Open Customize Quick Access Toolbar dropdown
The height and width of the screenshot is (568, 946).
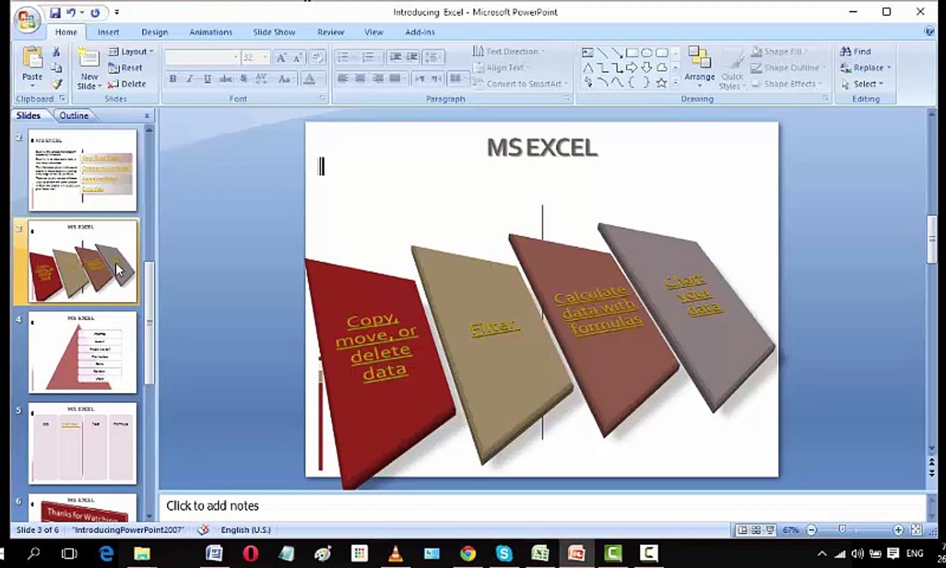coord(117,13)
